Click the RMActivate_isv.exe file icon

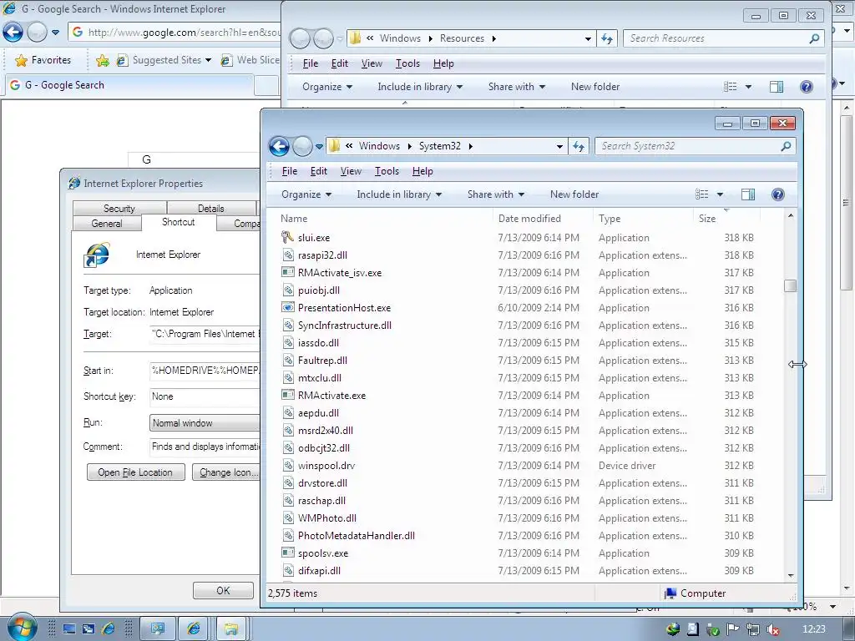tap(287, 272)
